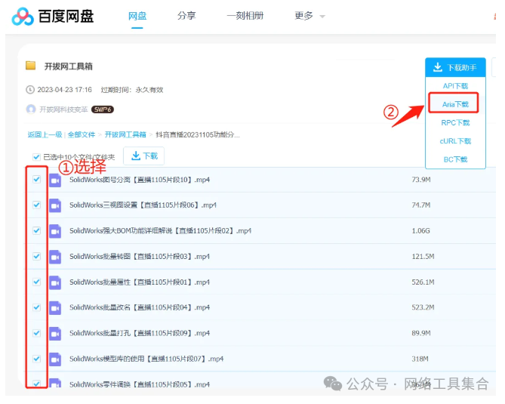Screen dimensions: 505x404
Task: Click the user avatar of 开拔网科技变革
Action: [x=31, y=109]
